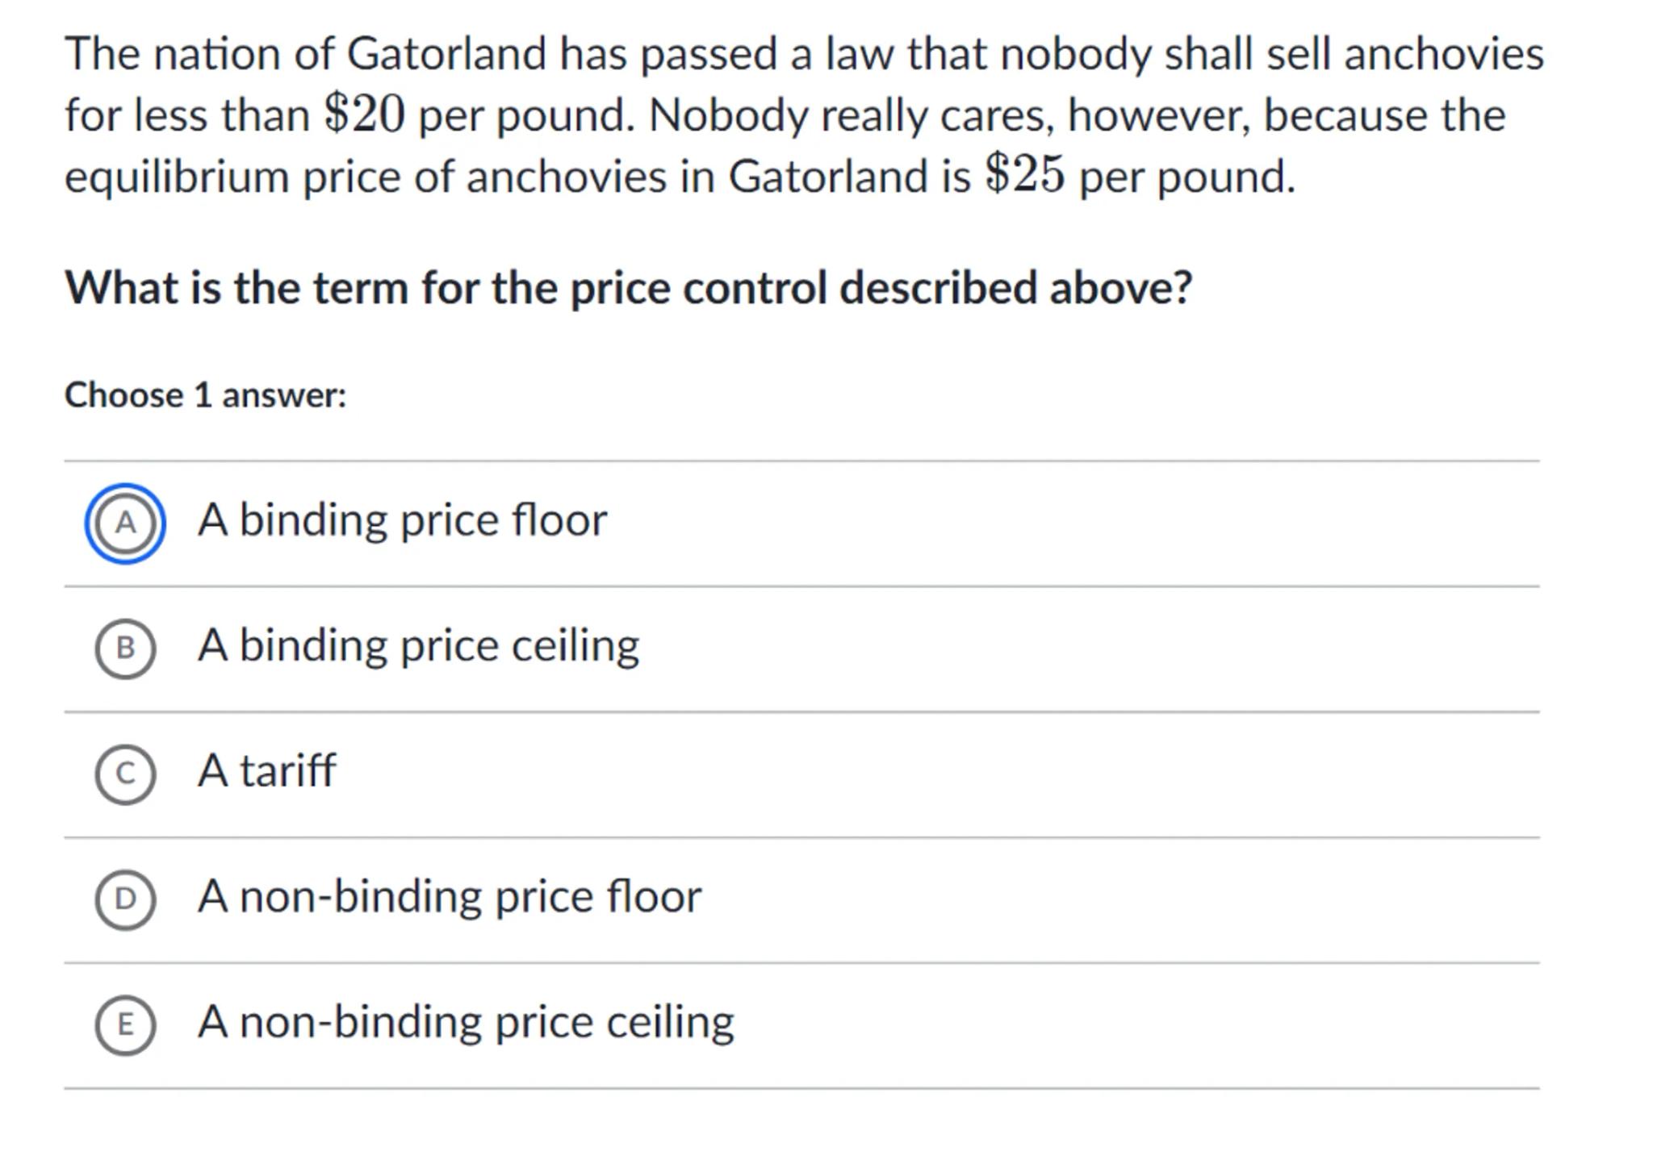Screen dimensions: 1653x1151
Task: Click the bold question about the price control
Action: tap(628, 288)
